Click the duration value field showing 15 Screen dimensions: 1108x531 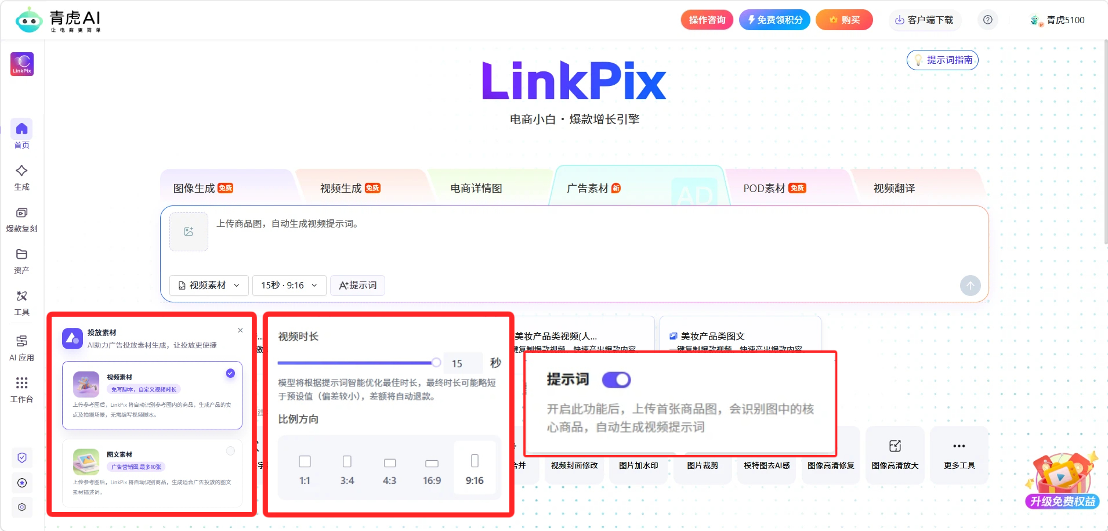463,363
